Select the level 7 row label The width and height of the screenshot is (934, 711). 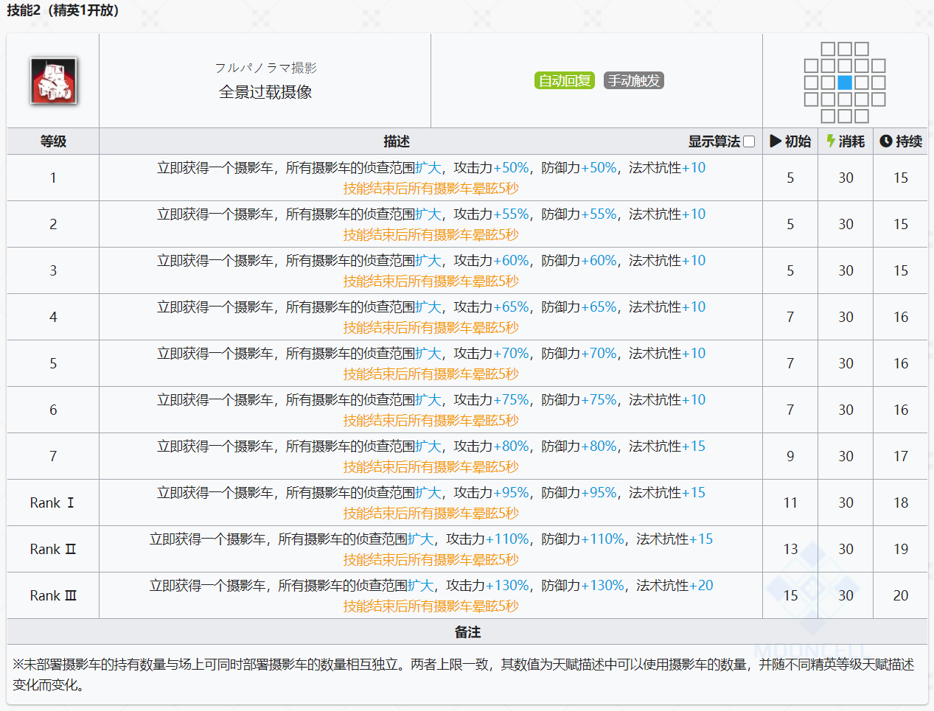click(x=53, y=456)
